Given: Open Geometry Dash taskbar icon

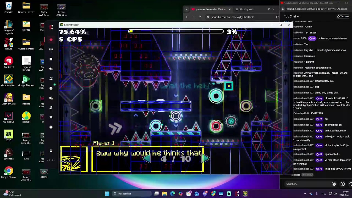Looking at the screenshot, I should coord(245,194).
